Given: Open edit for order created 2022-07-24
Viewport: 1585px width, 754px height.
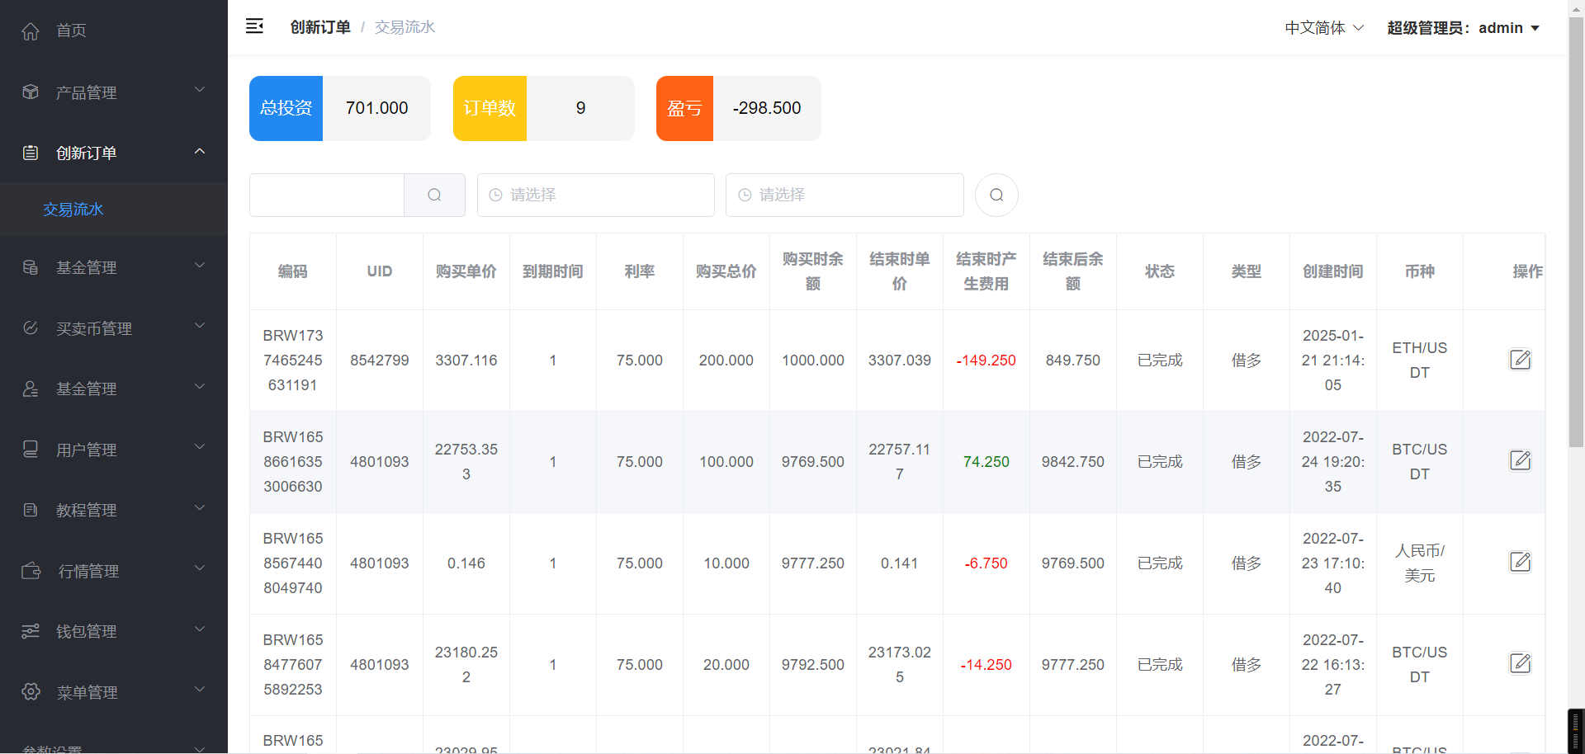Looking at the screenshot, I should 1520,460.
